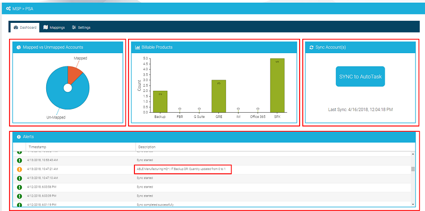The image size is (425, 211).
Task: Click 'Sync started' for 10:53:43 AM row
Action: (144, 160)
